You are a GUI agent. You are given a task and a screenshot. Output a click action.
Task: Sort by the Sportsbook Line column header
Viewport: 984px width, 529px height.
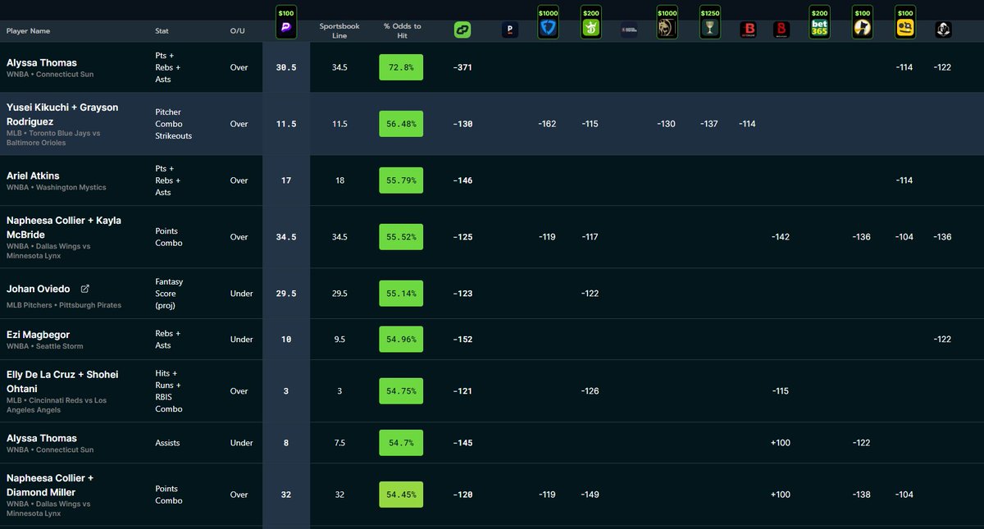(x=339, y=30)
